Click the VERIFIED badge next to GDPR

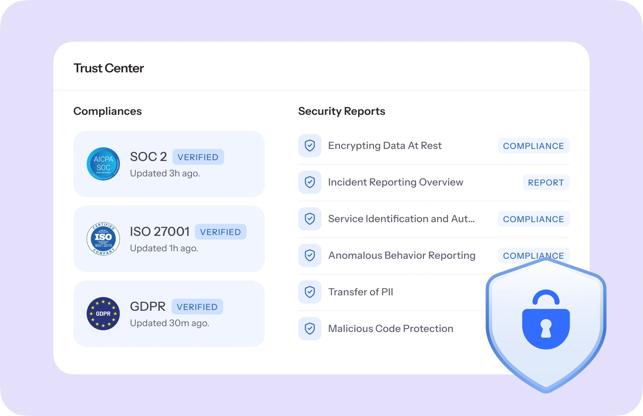tap(197, 307)
